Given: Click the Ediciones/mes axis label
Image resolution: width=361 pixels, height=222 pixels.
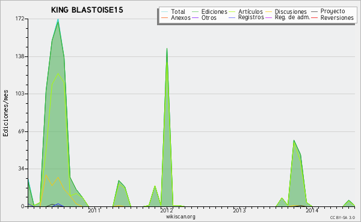Looking at the screenshot, I should pyautogui.click(x=5, y=113).
